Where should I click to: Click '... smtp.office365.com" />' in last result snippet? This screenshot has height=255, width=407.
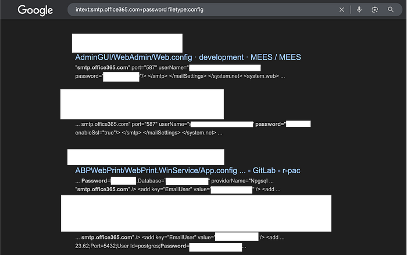click(x=108, y=238)
